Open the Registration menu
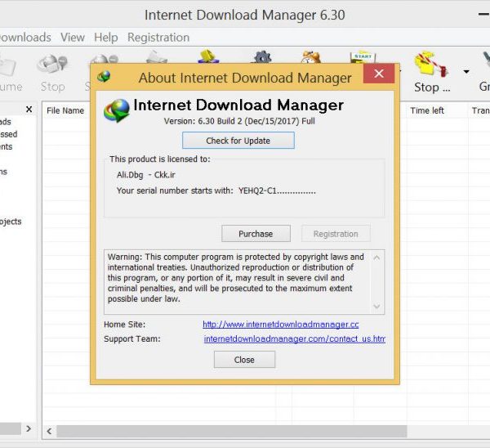490x448 pixels. coord(158,37)
